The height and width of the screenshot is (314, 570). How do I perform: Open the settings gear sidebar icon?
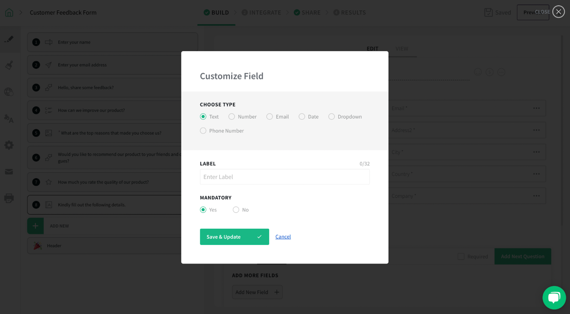point(9,145)
